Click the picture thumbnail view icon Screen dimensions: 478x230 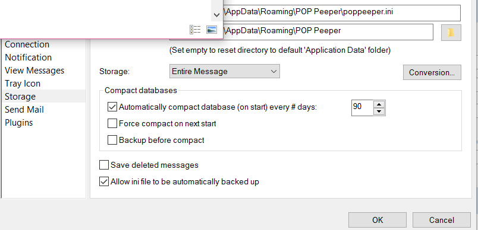coord(211,30)
